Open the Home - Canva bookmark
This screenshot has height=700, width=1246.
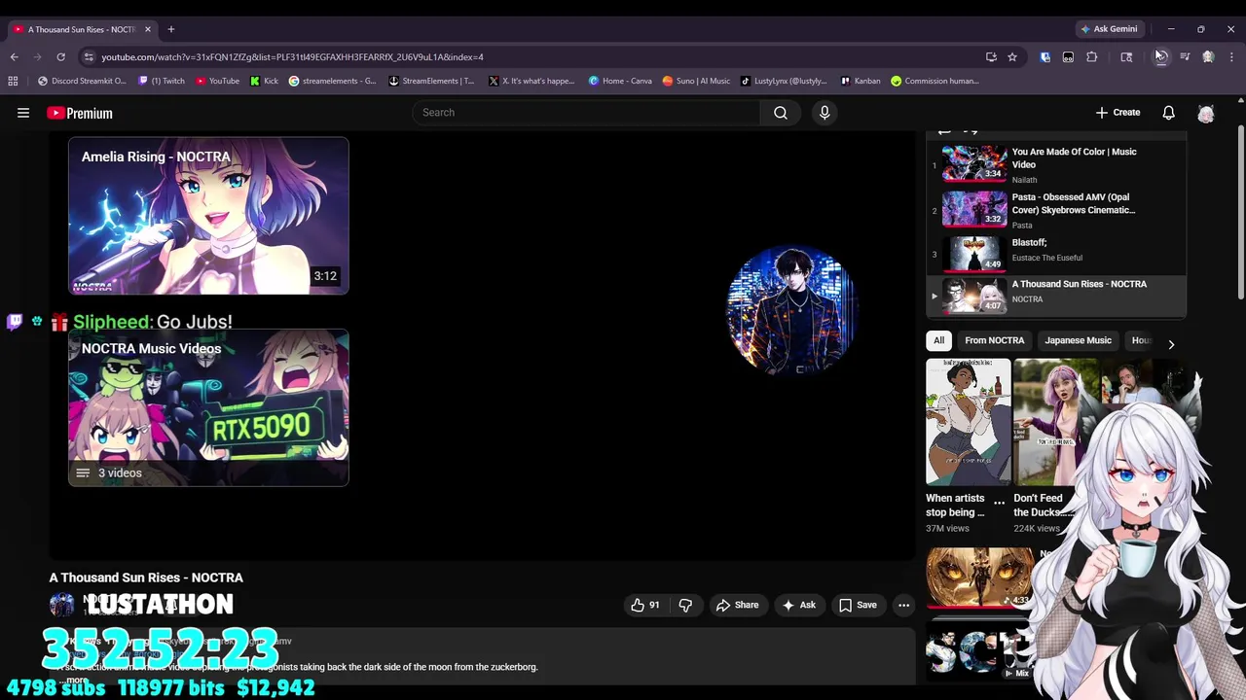pos(620,81)
